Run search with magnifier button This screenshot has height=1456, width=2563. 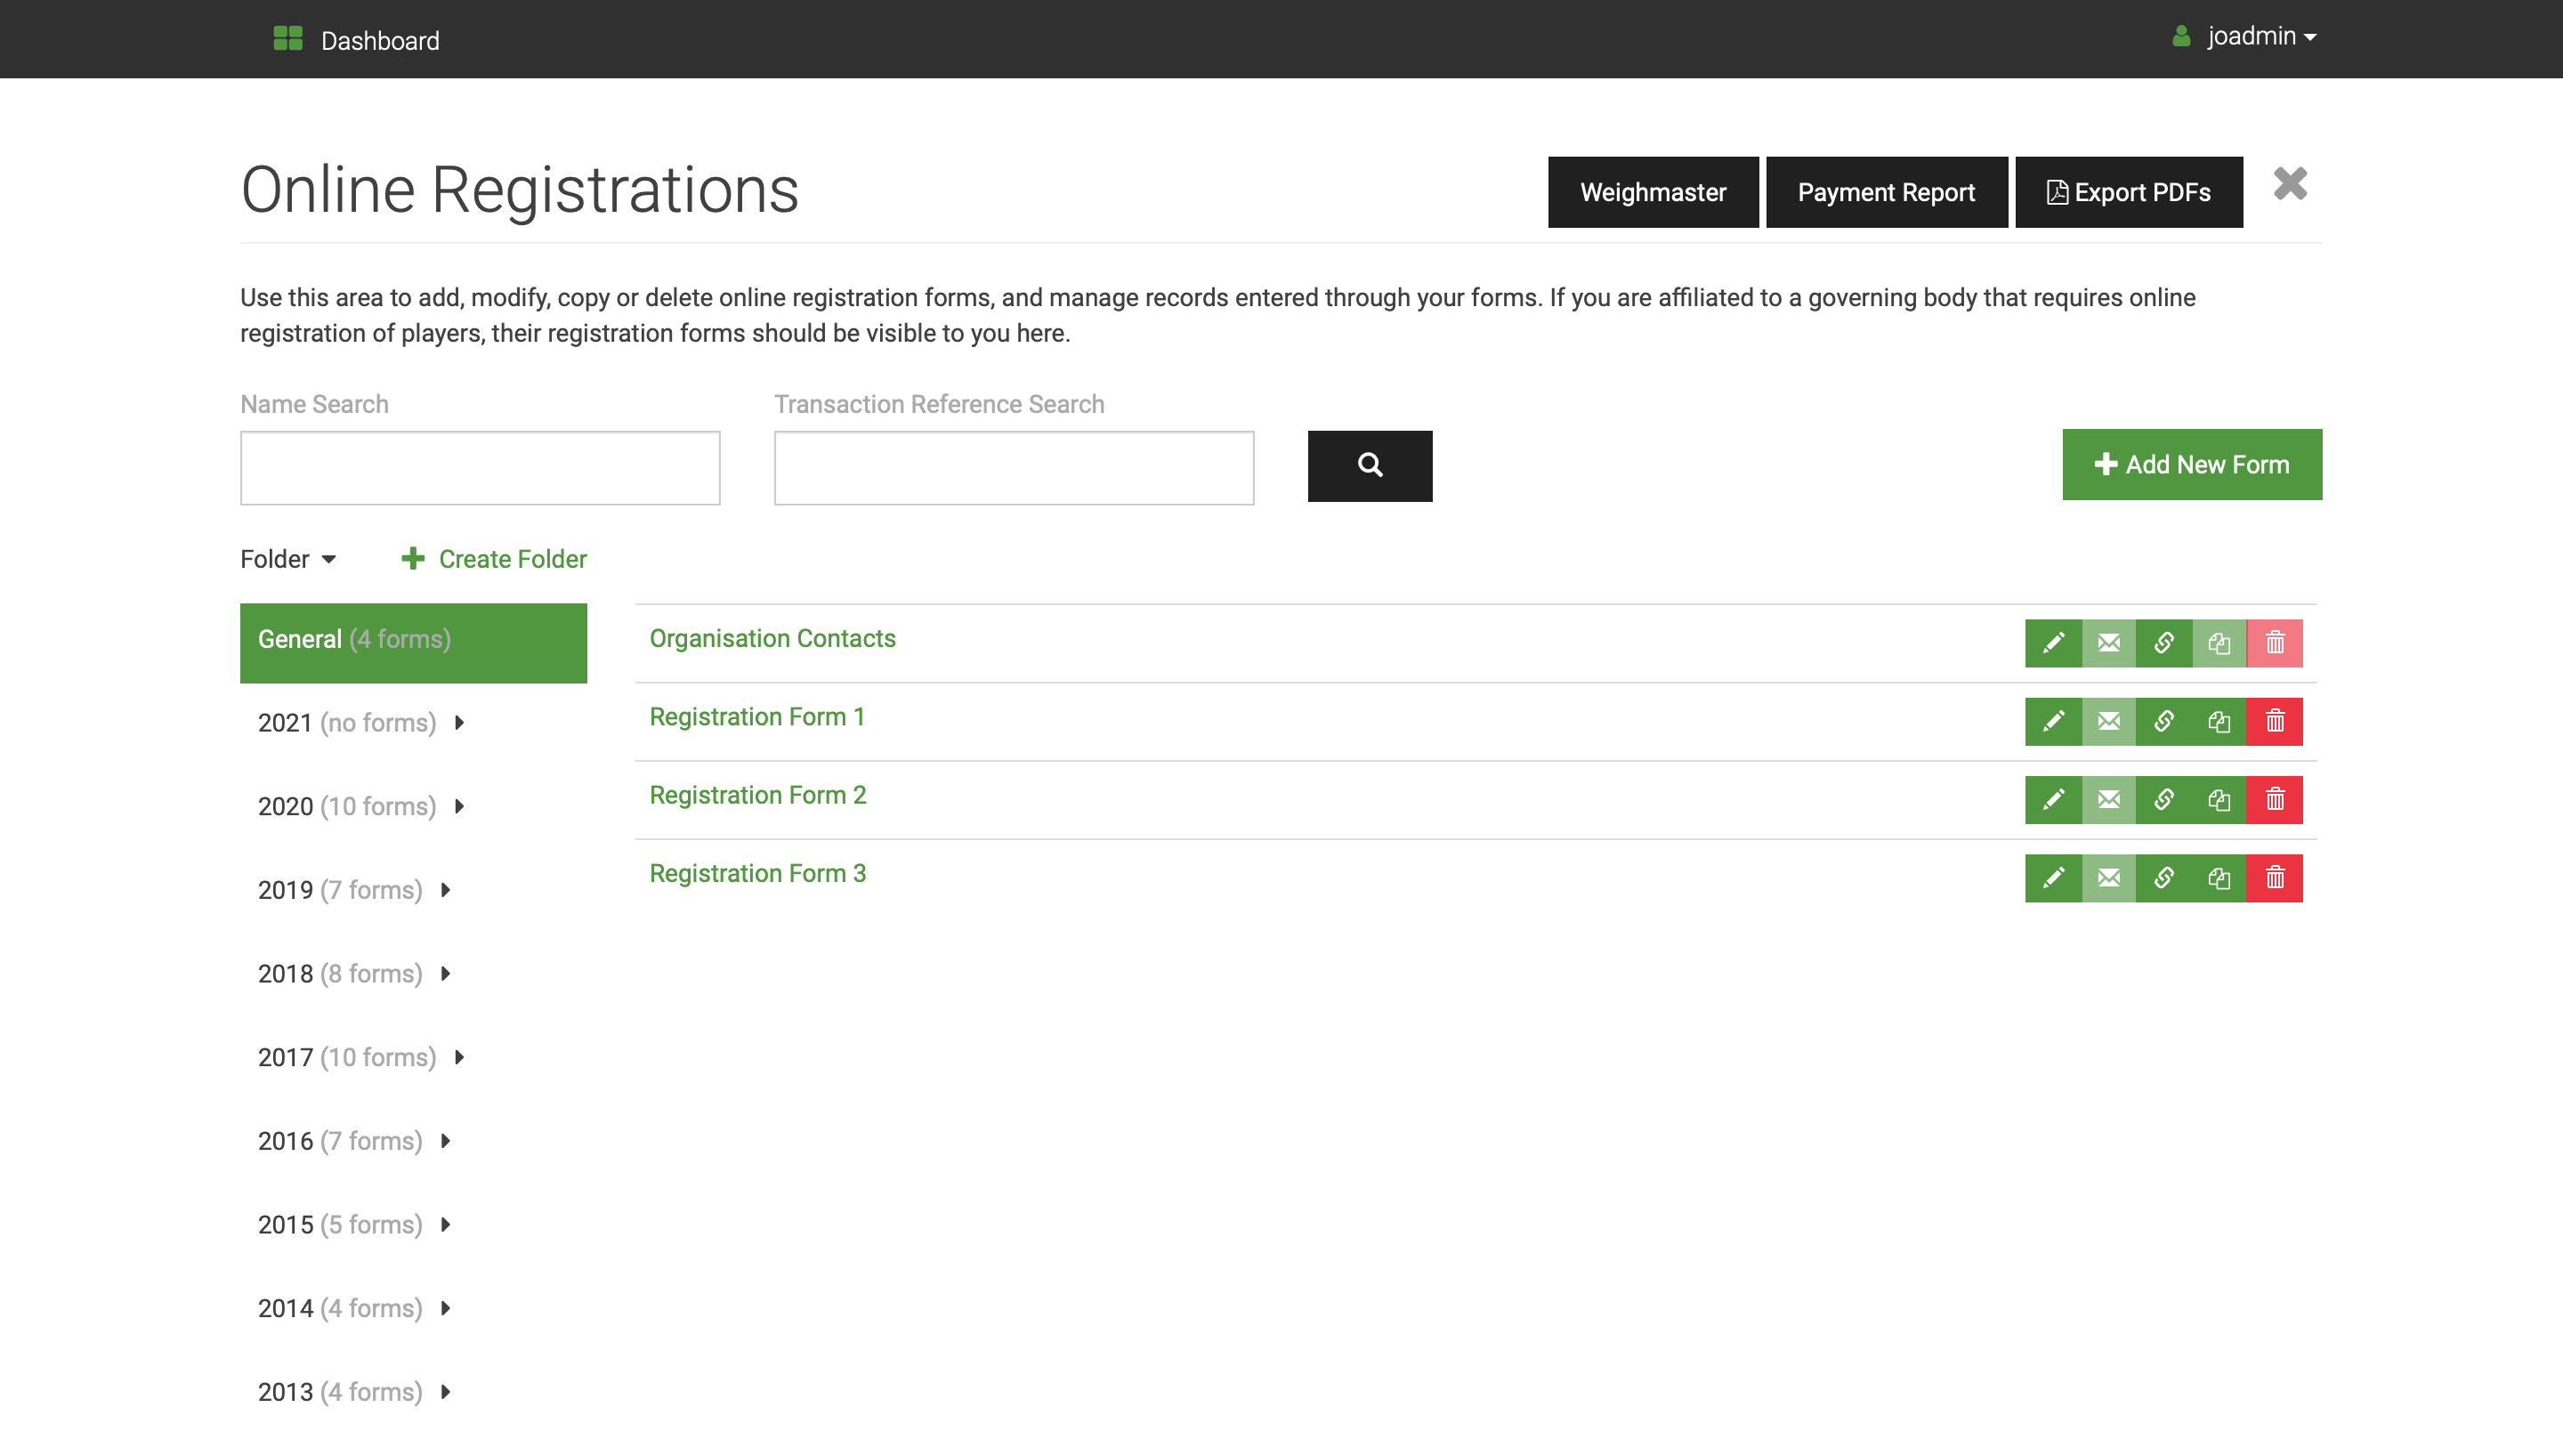1370,466
